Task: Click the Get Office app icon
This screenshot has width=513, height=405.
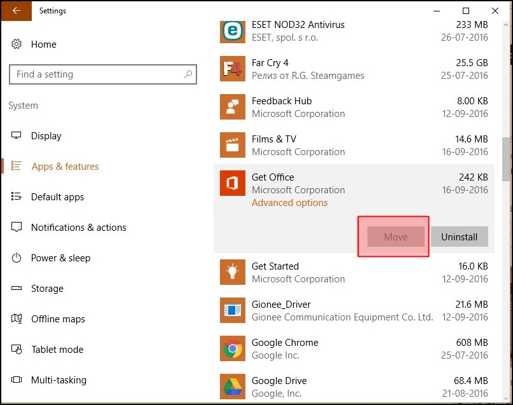Action: tap(232, 183)
